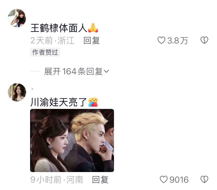
Task: Reply to the comment from 河南
Action: 100,179
